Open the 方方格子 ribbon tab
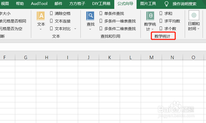The width and height of the screenshot is (206, 123). [77, 4]
